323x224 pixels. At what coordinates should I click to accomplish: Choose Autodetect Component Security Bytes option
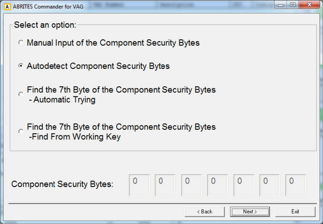pos(21,66)
